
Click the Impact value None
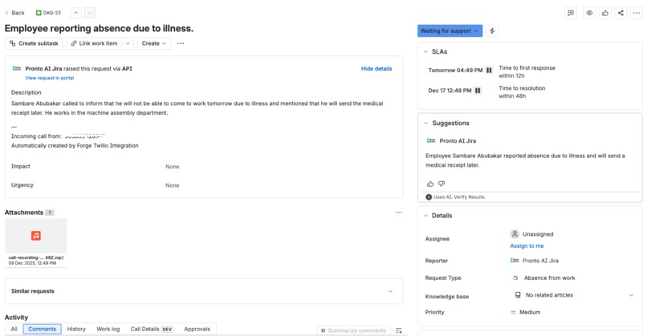(172, 167)
